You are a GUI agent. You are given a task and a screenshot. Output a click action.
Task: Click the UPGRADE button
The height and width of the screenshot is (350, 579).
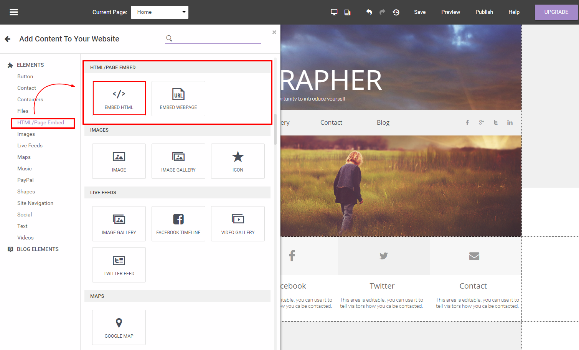pyautogui.click(x=556, y=12)
